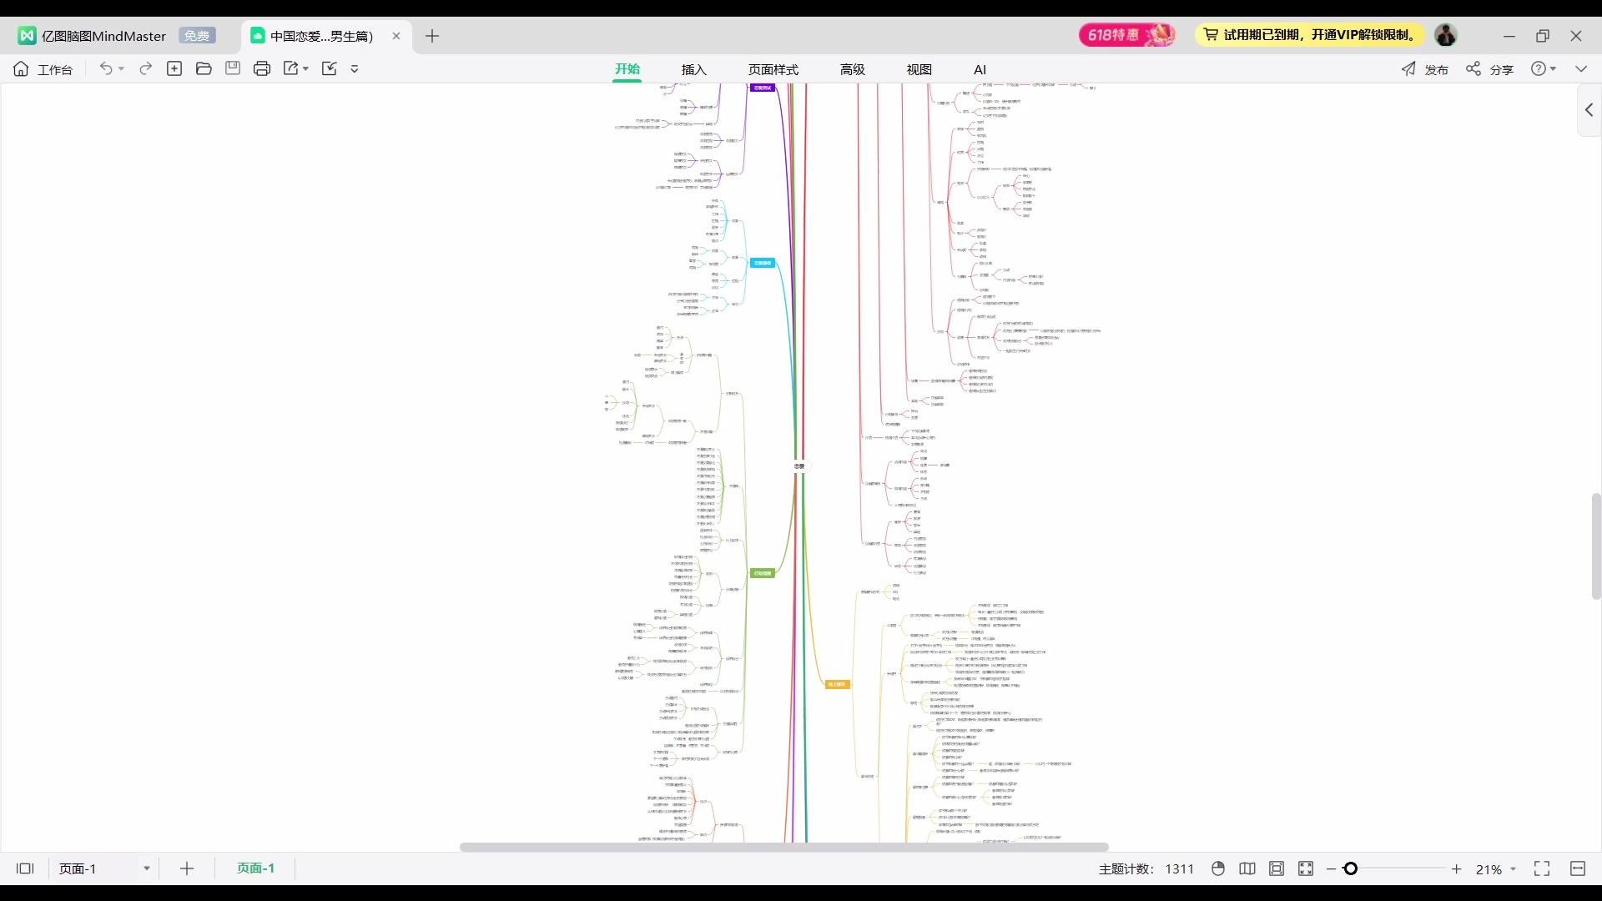Screen dimensions: 1602x901
Task: Open the 页面样式 tab
Action: [x=773, y=69]
